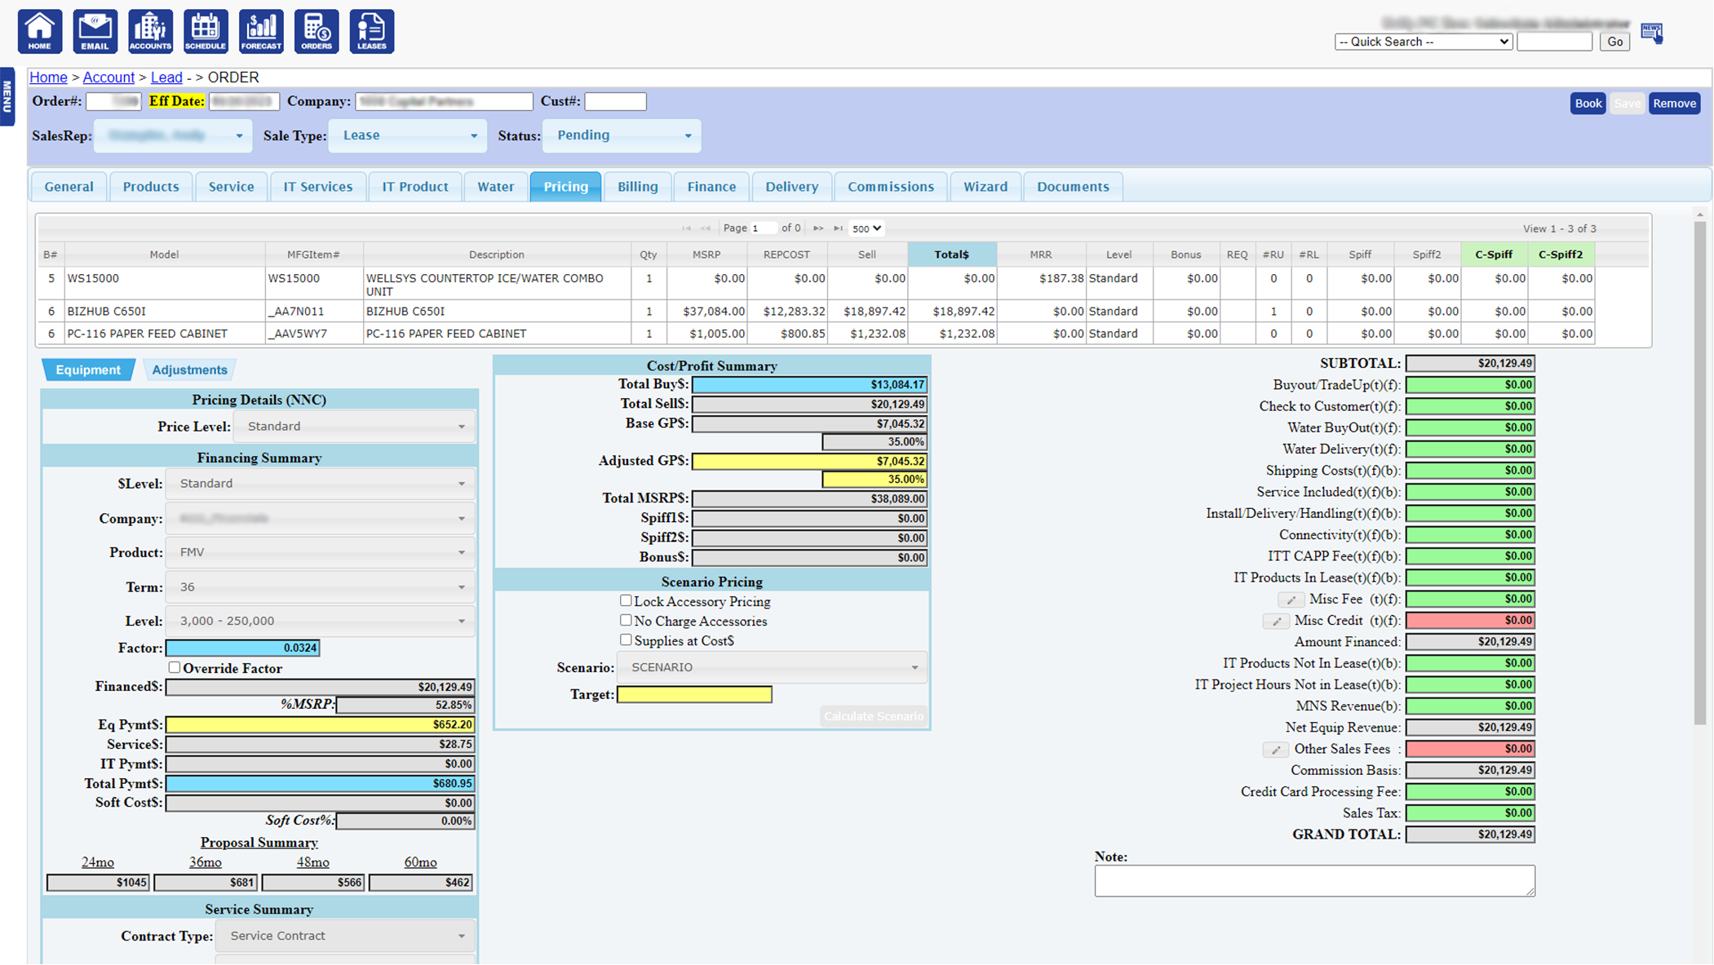Click the pencil icon beside Misc Fee
The width and height of the screenshot is (1714, 965).
coord(1291,600)
